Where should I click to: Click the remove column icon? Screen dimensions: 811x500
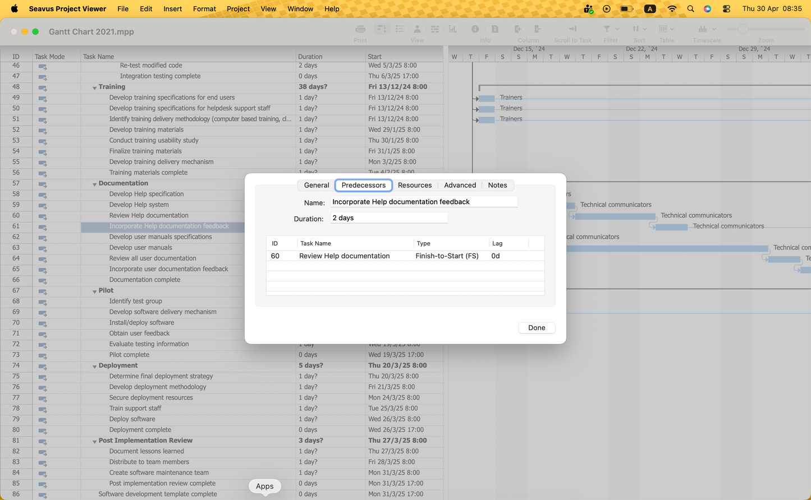click(538, 29)
